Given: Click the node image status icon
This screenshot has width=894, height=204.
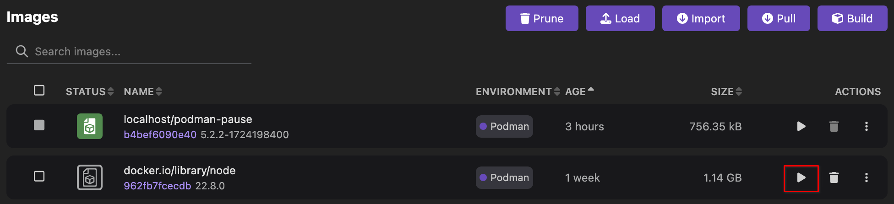Looking at the screenshot, I should [x=90, y=177].
